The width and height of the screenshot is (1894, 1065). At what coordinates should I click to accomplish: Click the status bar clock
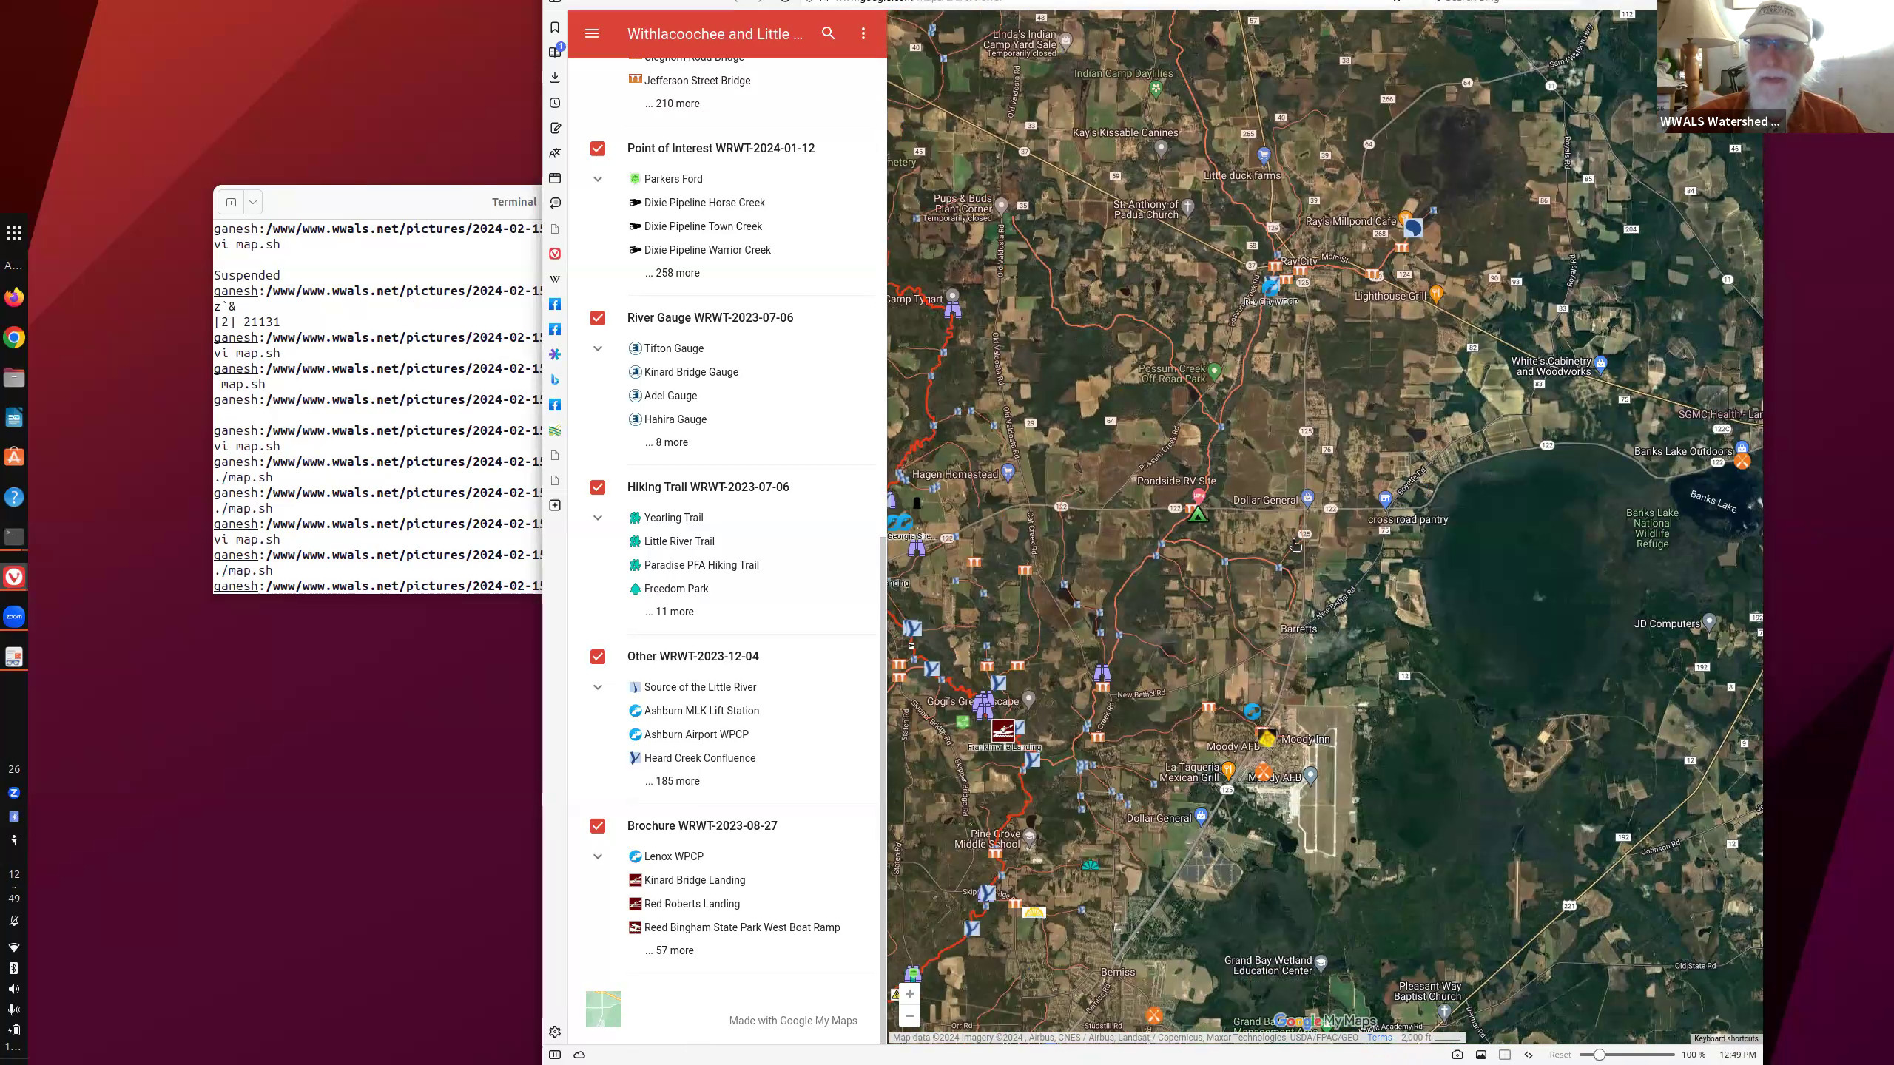pos(1737,1055)
